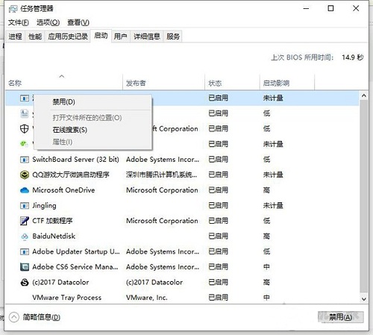
Task: Click the Adobe Updater Startup icon
Action: pyautogui.click(x=25, y=251)
